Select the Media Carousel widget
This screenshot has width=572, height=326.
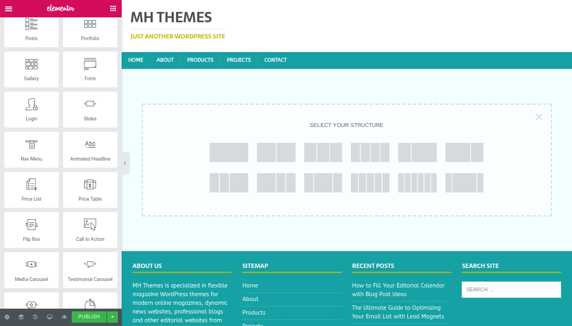point(32,270)
